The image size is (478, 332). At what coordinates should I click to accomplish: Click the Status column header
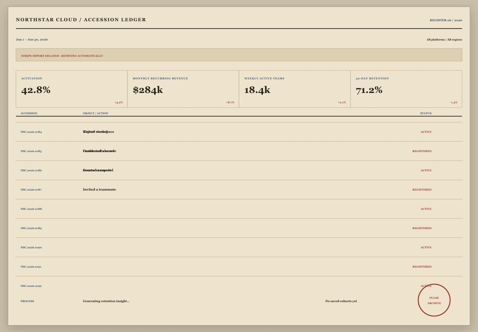pos(426,113)
